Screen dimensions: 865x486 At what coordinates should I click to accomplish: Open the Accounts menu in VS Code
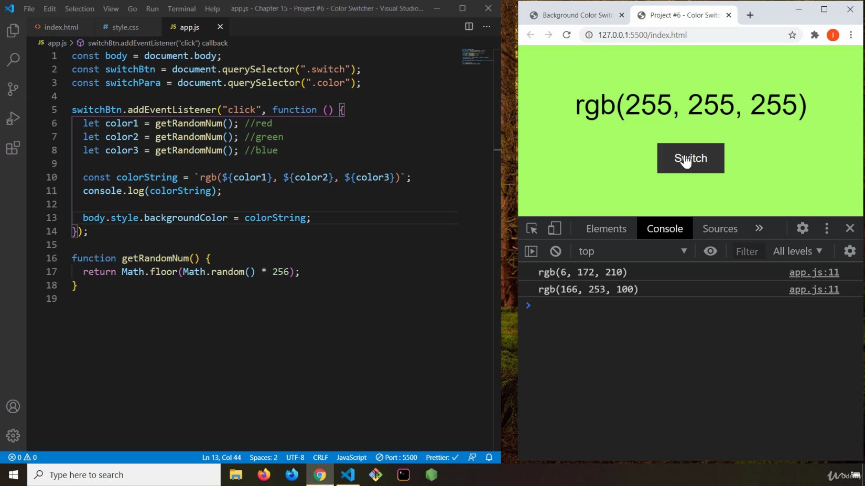coord(13,406)
